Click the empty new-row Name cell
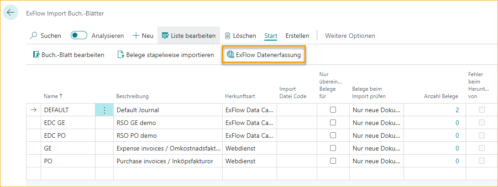The width and height of the screenshot is (498, 187). tap(68, 174)
